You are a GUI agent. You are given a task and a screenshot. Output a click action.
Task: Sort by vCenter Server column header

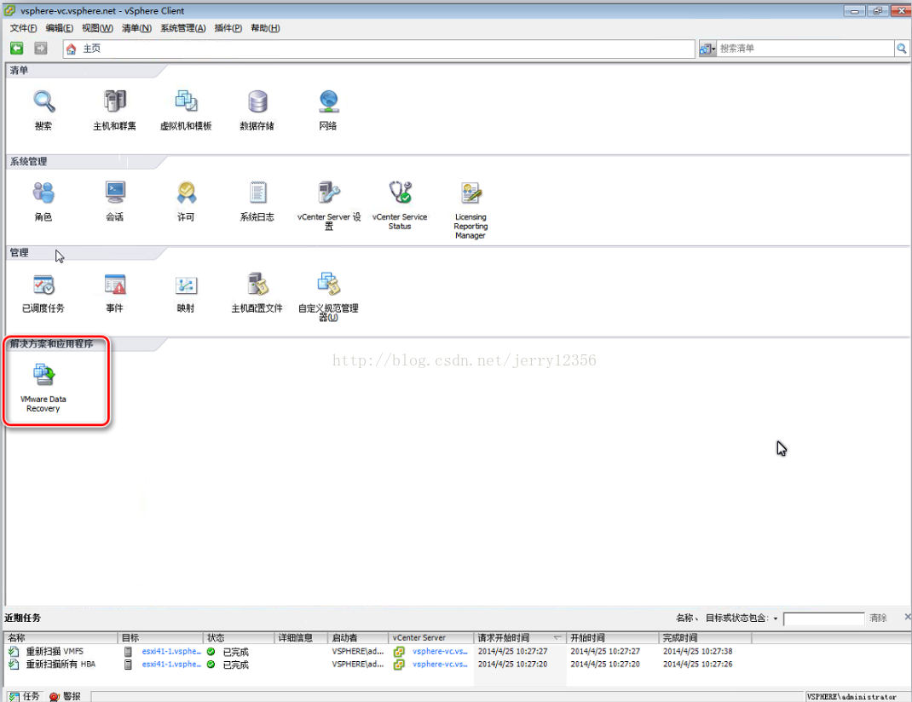431,638
